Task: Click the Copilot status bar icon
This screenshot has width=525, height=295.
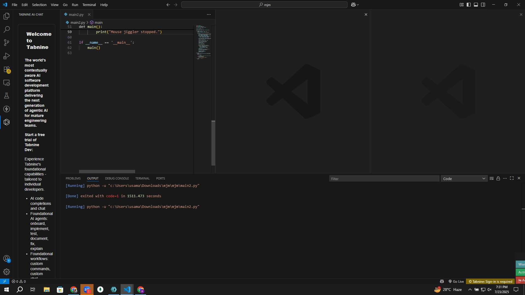Action: coord(442,281)
